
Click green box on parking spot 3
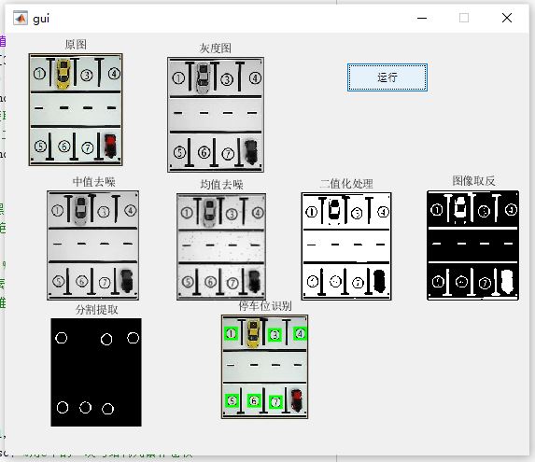(x=275, y=335)
